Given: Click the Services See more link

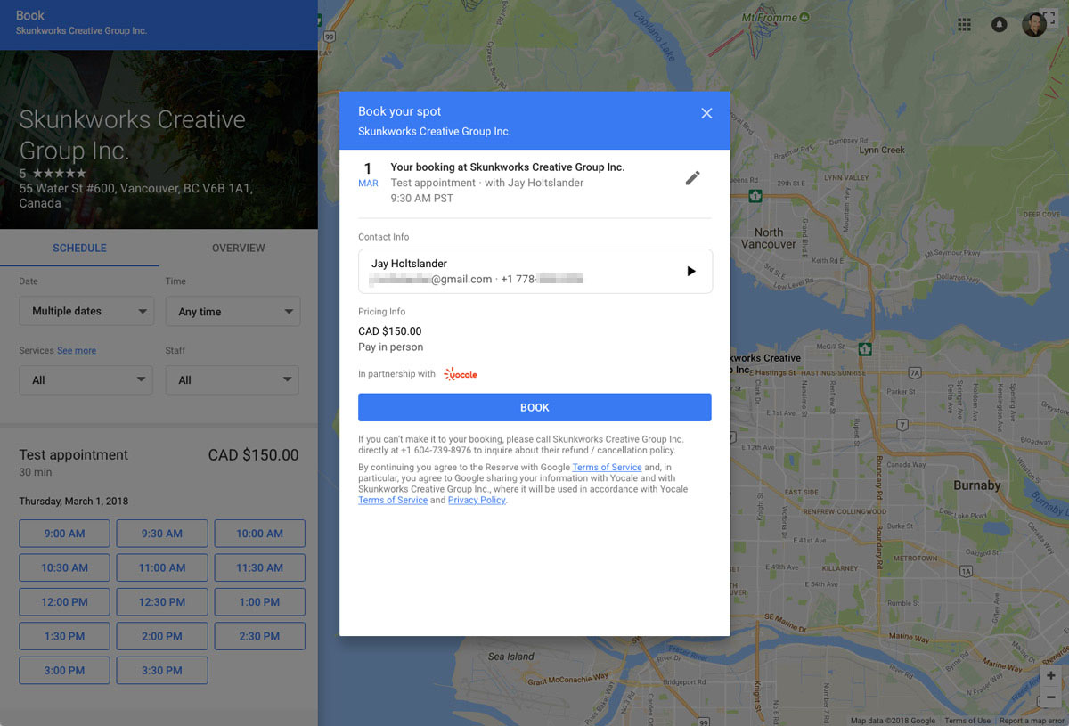Looking at the screenshot, I should point(77,351).
